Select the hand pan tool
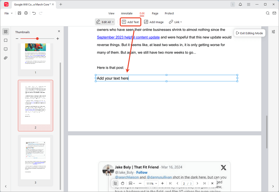Screen dimensions: 279x192 [122, 183]
